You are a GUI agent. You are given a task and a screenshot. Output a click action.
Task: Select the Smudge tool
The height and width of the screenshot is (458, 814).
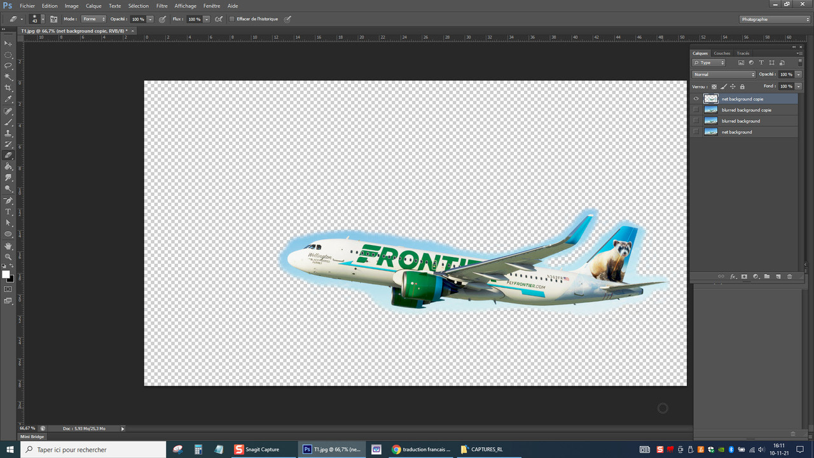coord(8,177)
